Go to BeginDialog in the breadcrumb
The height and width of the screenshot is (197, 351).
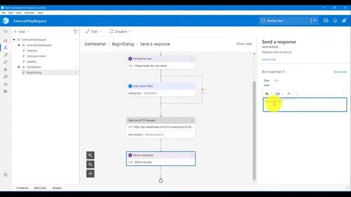point(123,44)
